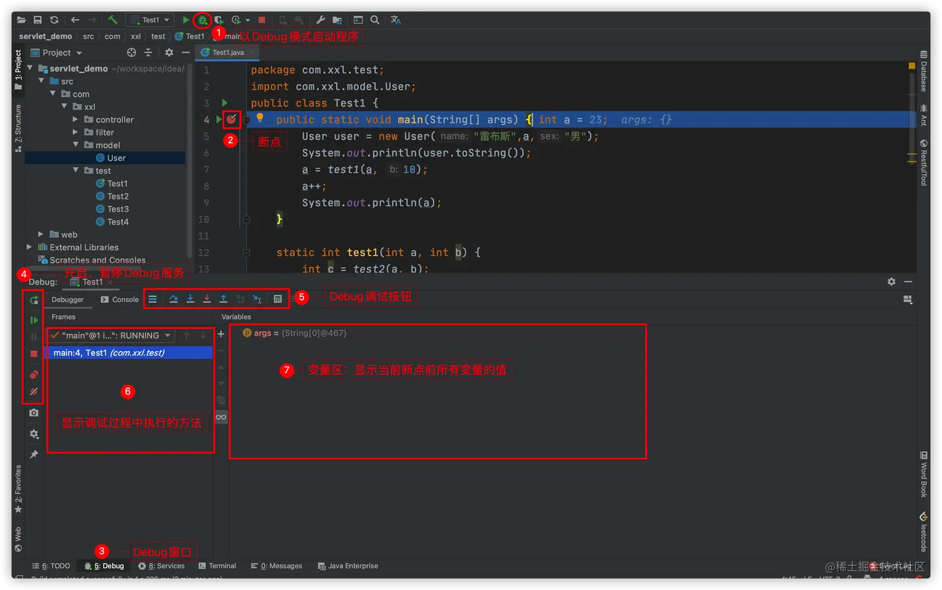Stop Test1 from the top toolbar's red square
The width and height of the screenshot is (942, 590).
[262, 20]
